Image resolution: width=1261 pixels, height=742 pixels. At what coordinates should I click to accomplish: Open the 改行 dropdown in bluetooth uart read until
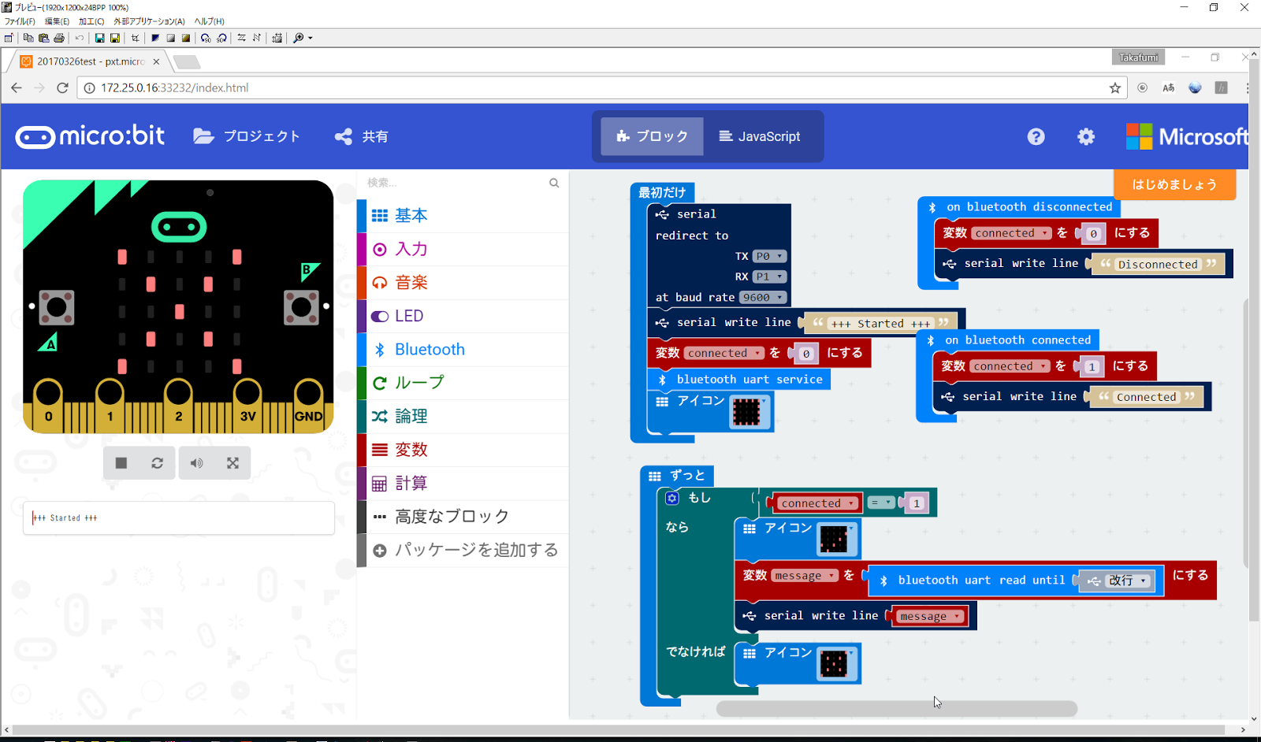pyautogui.click(x=1125, y=581)
